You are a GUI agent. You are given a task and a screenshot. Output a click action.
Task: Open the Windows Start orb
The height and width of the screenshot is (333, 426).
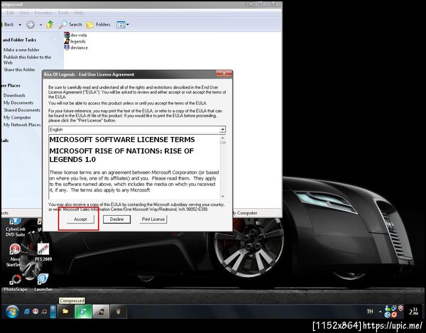pyautogui.click(x=12, y=312)
